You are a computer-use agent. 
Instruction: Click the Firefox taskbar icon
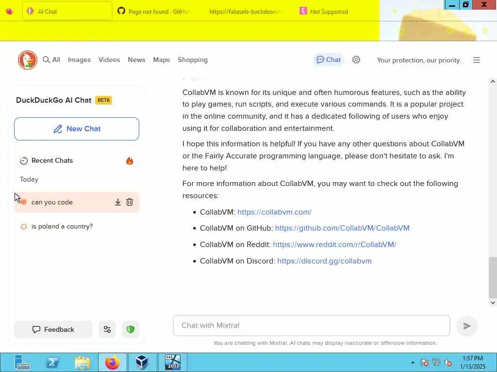tap(113, 362)
